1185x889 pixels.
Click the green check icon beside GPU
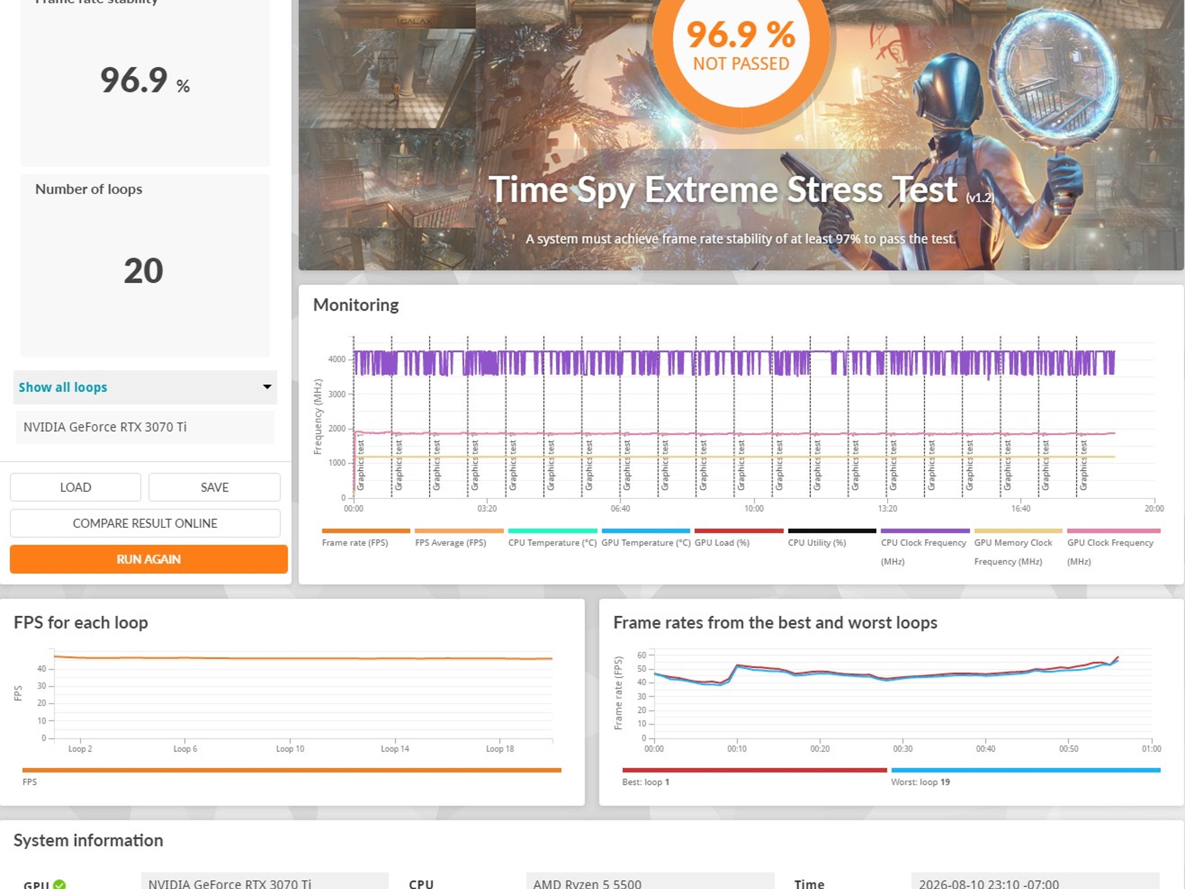coord(60,884)
